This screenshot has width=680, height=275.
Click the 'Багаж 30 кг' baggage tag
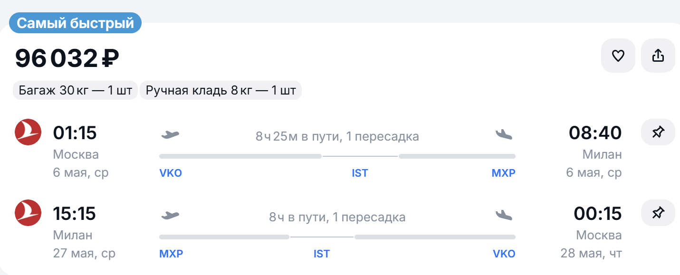[x=75, y=90]
